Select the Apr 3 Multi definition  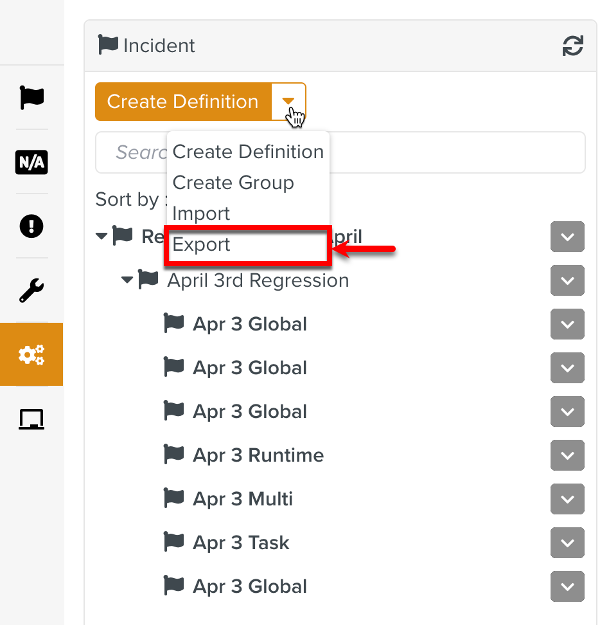(243, 499)
